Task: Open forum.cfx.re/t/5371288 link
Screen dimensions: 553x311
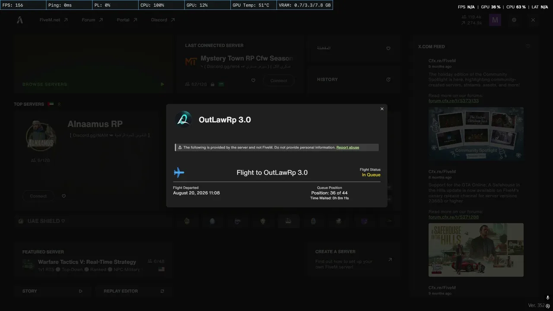Action: (x=454, y=217)
